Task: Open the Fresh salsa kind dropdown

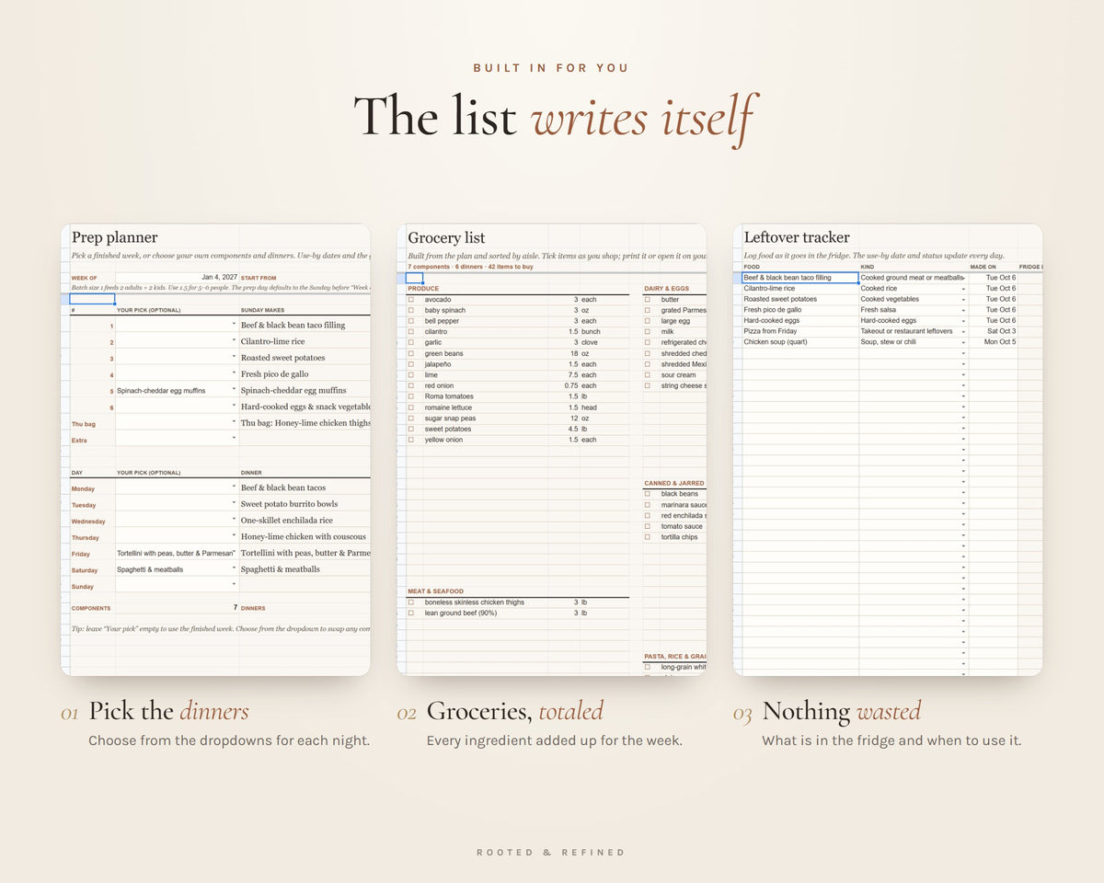Action: pos(963,310)
